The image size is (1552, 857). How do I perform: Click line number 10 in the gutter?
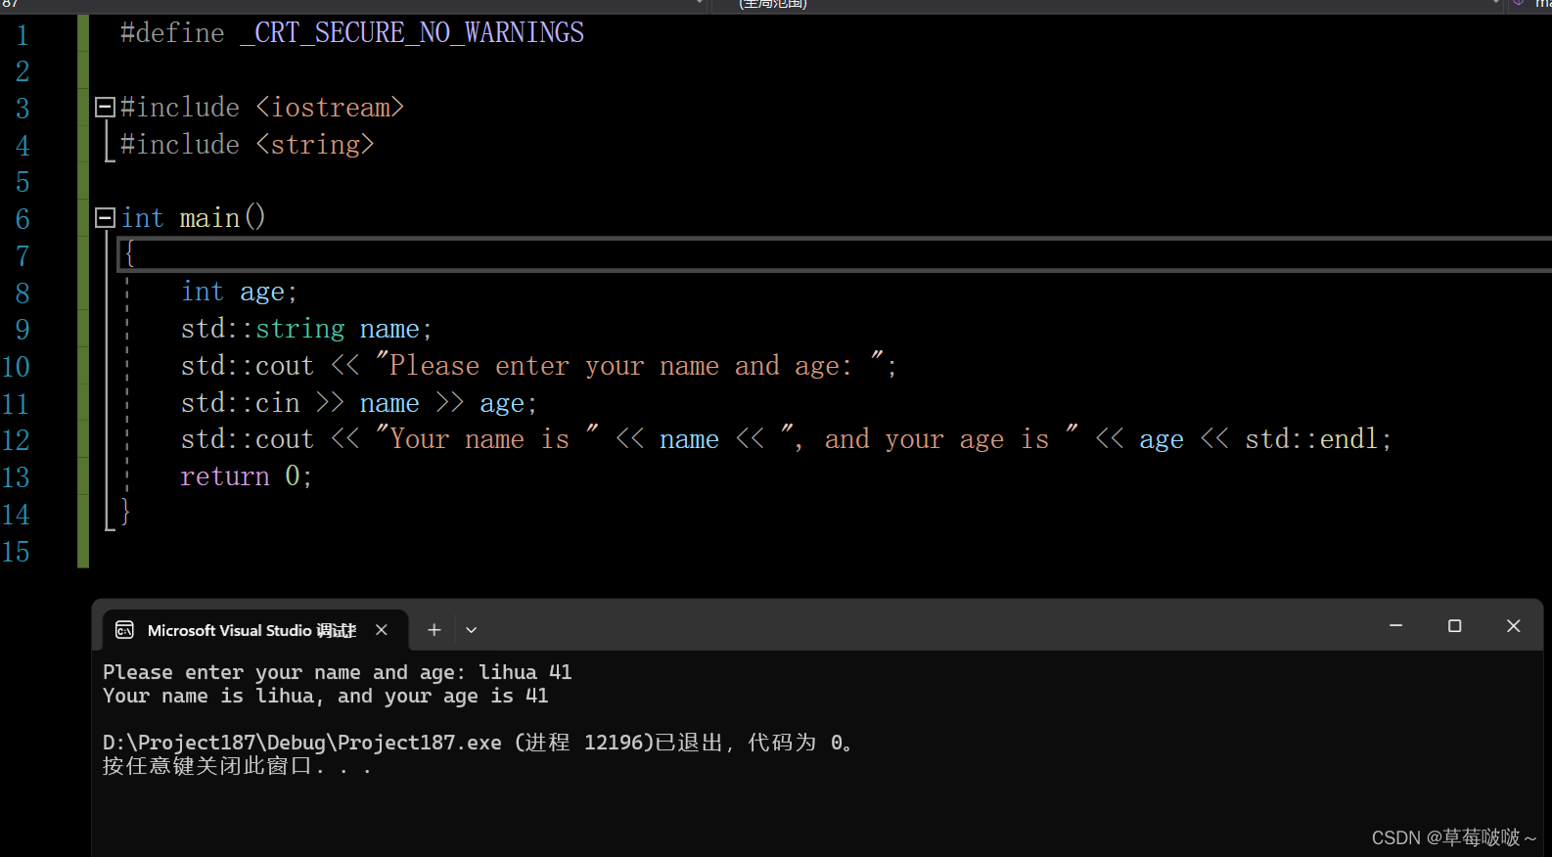[16, 367]
